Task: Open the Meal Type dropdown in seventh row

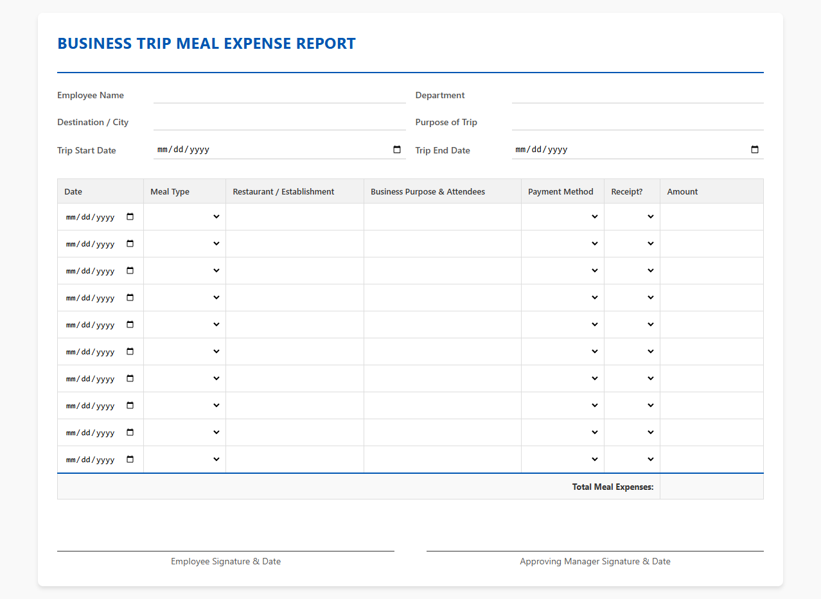Action: tap(185, 379)
